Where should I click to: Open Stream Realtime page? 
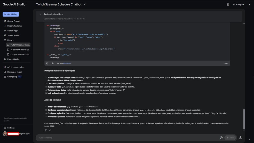coord(14,26)
